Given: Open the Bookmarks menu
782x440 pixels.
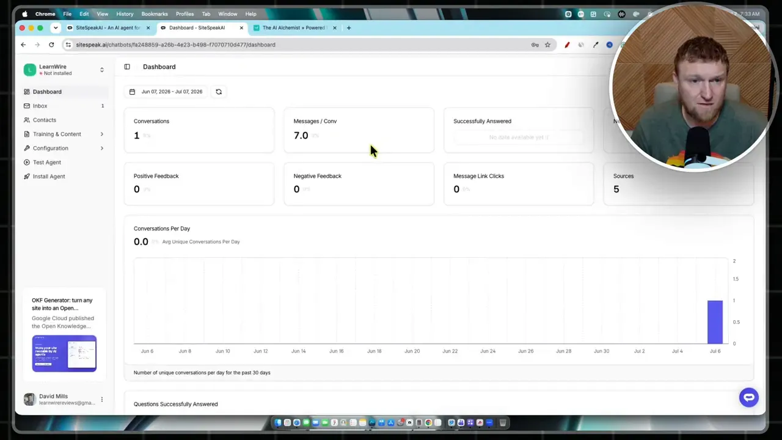Looking at the screenshot, I should click(155, 13).
